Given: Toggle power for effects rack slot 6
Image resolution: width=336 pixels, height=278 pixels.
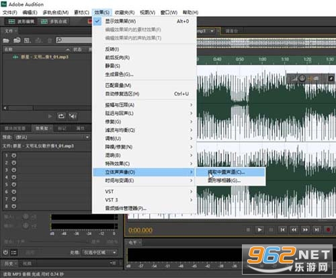Looking at the screenshot, I should [x=14, y=192].
